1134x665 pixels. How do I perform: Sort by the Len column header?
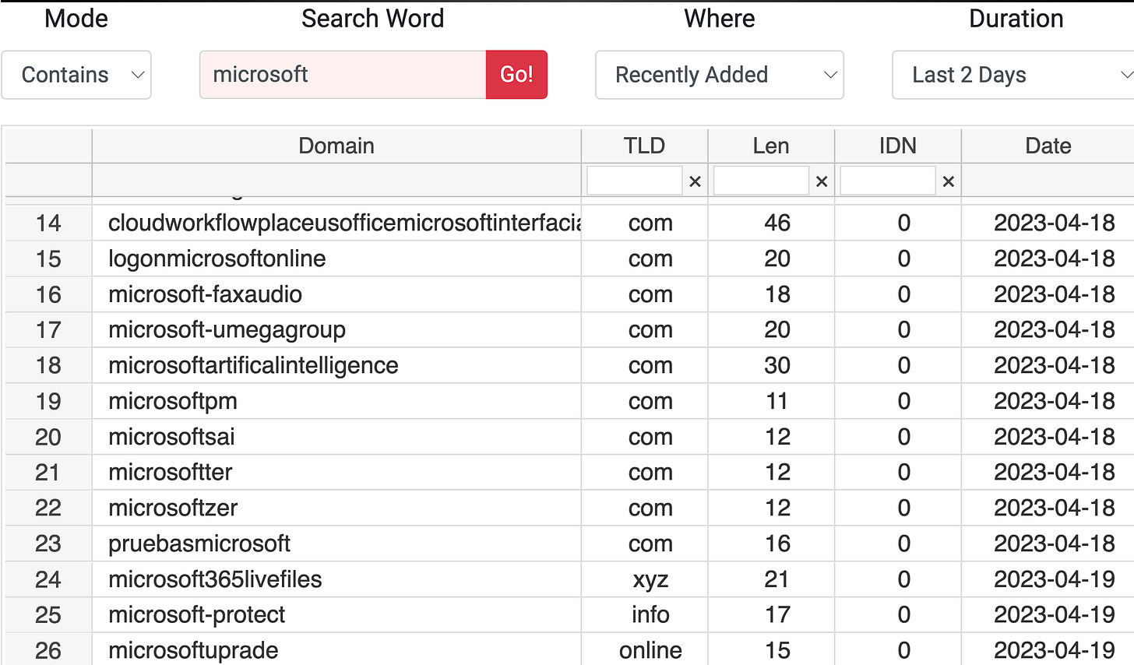[x=771, y=146]
